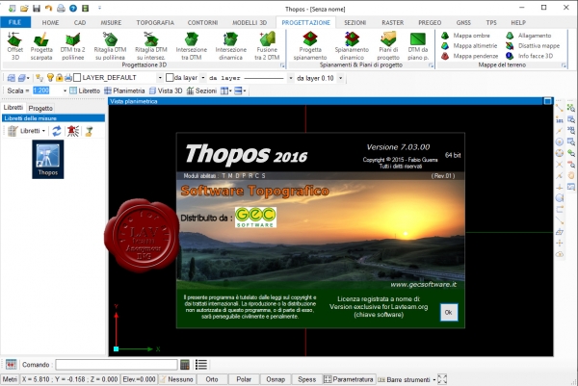Expand the Scala 1:200 dropdown arrow
Screen dimensions: 578x386
[x=65, y=90]
